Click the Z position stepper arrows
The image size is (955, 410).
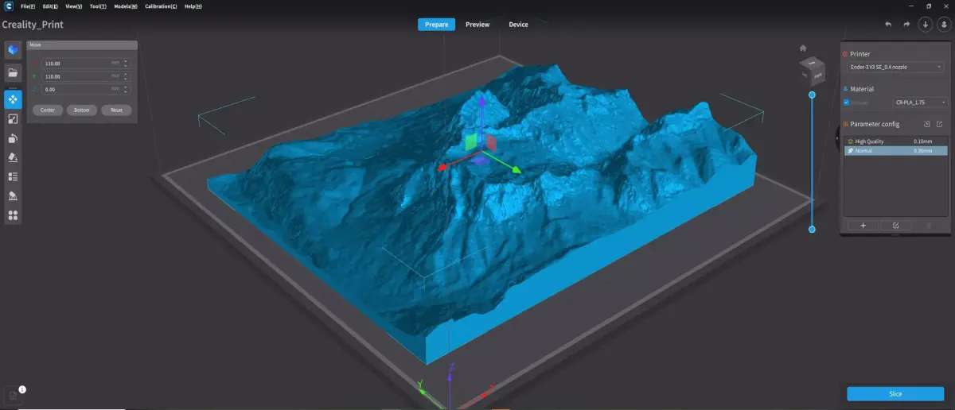[125, 90]
